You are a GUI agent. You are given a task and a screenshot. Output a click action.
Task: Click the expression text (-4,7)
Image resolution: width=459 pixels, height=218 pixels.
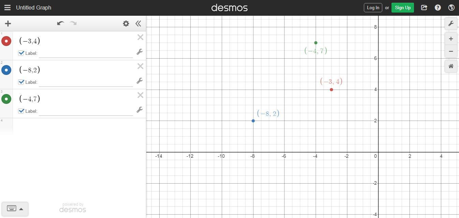30,99
